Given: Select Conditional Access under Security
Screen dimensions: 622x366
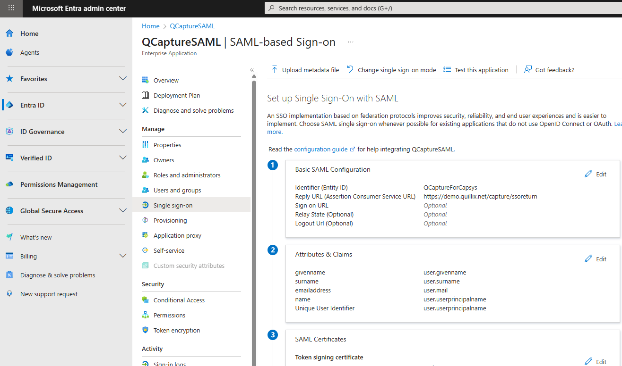Looking at the screenshot, I should click(179, 300).
